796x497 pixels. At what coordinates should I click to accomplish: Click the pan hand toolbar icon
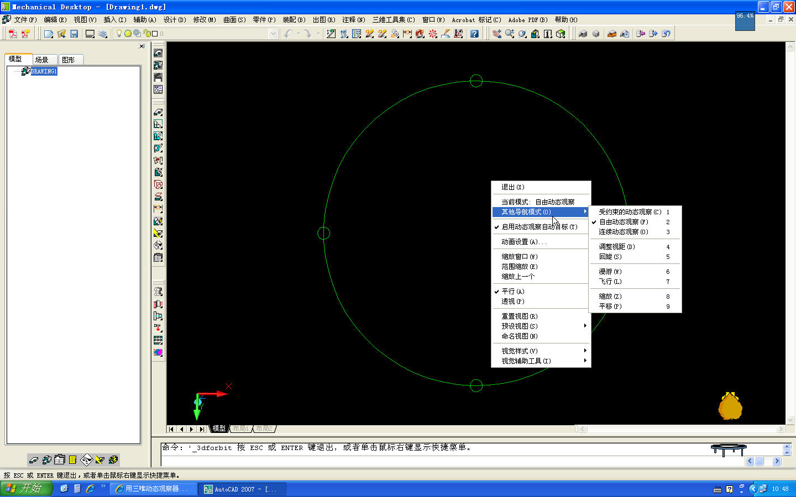[497, 34]
